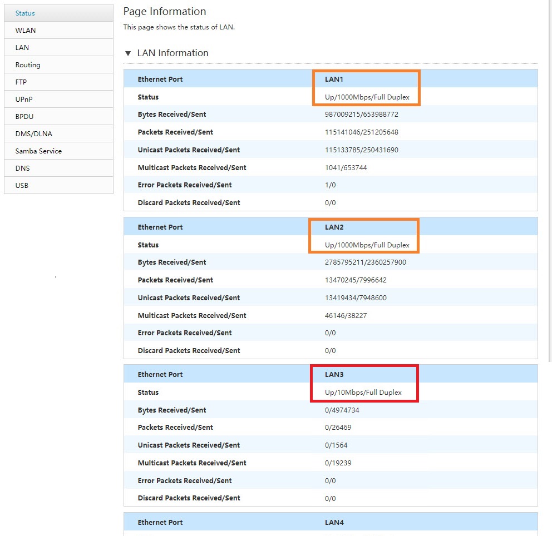Click the value 115133785/250431690
This screenshot has height=536, width=552.
tap(361, 150)
